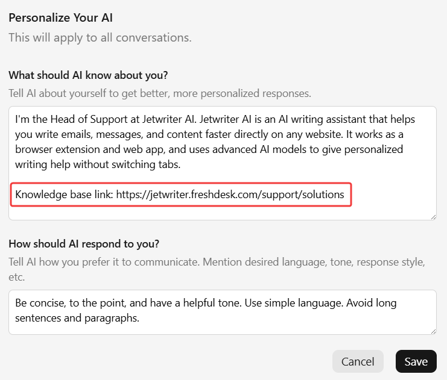Click the blank line above Knowledge base link
This screenshot has width=447, height=380.
(x=181, y=179)
